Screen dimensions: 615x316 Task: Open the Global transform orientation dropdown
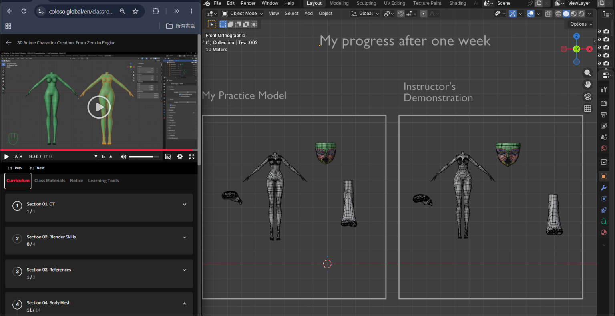[365, 14]
